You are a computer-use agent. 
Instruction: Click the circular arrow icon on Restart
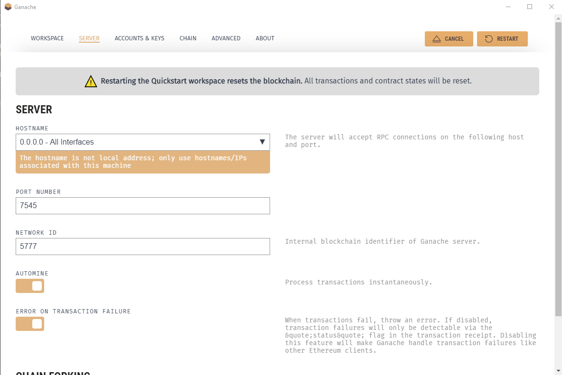[x=488, y=39]
